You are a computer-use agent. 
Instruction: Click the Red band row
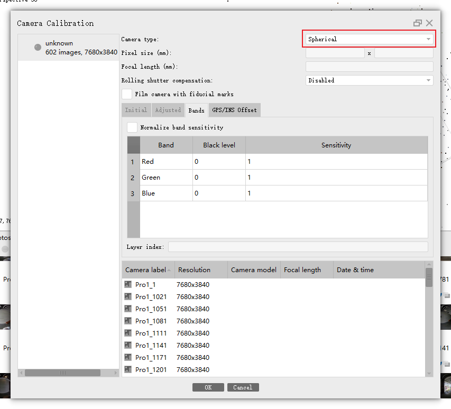[277, 162]
